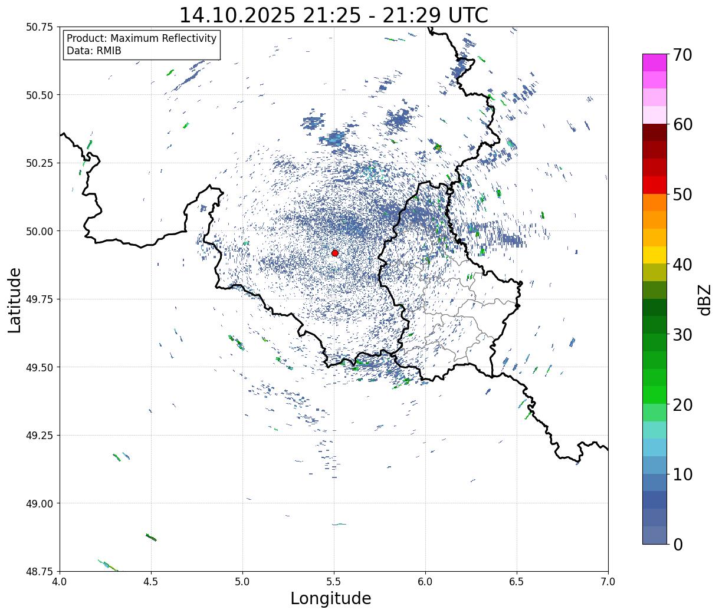Pick the bottom slate-blue swatch at 0
Image resolution: width=719 pixels, height=613 pixels.
(655, 535)
